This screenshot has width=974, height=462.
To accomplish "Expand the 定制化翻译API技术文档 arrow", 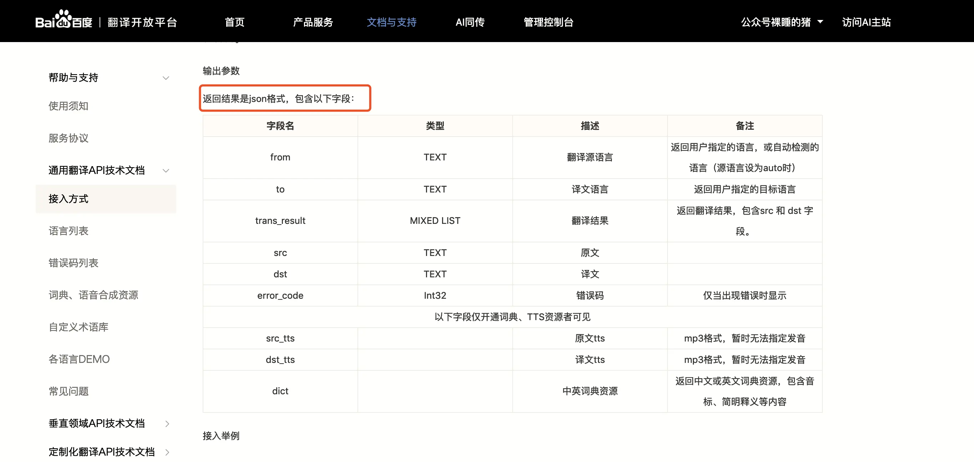I will click(x=167, y=452).
